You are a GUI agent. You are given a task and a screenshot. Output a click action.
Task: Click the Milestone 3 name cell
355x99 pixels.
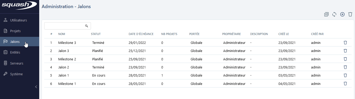67,43
